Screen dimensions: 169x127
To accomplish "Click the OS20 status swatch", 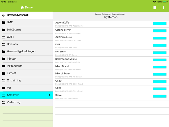I will (x=160, y=82).
